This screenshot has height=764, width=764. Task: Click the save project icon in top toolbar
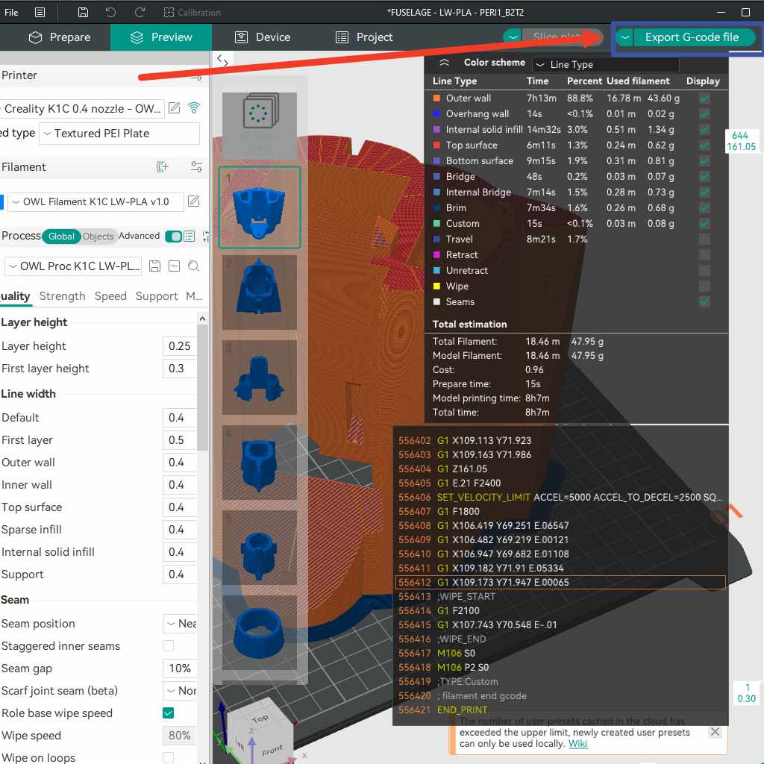pyautogui.click(x=83, y=13)
